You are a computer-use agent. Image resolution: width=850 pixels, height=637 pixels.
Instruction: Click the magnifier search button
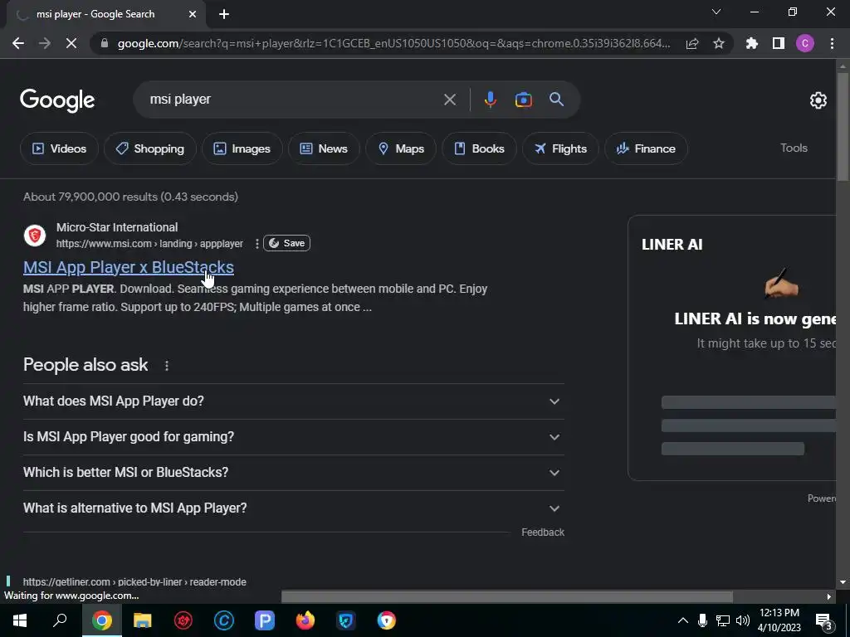point(557,100)
